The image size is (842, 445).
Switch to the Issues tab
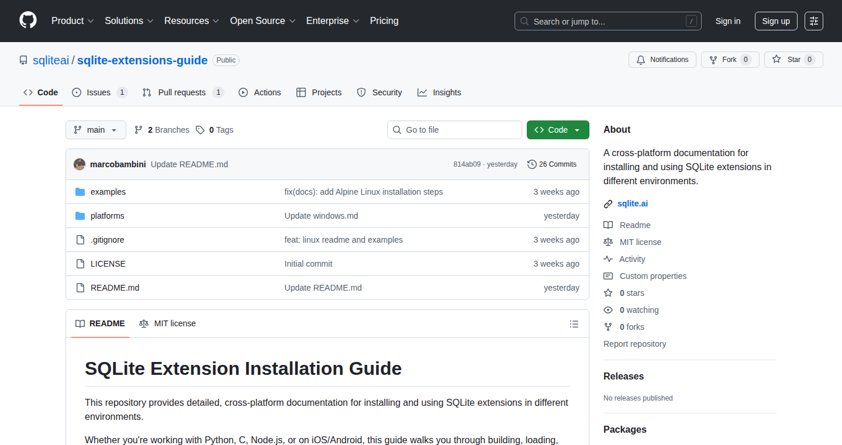[99, 92]
